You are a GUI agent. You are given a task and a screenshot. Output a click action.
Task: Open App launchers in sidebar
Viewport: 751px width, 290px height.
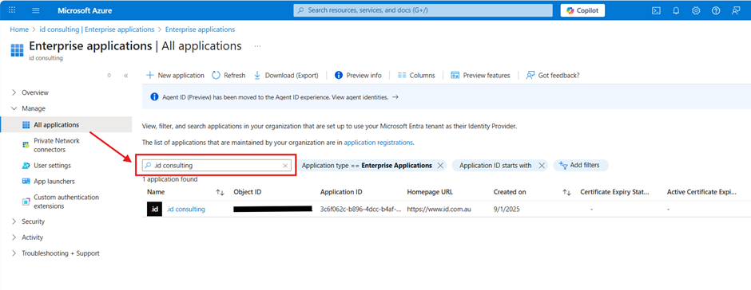coord(54,181)
